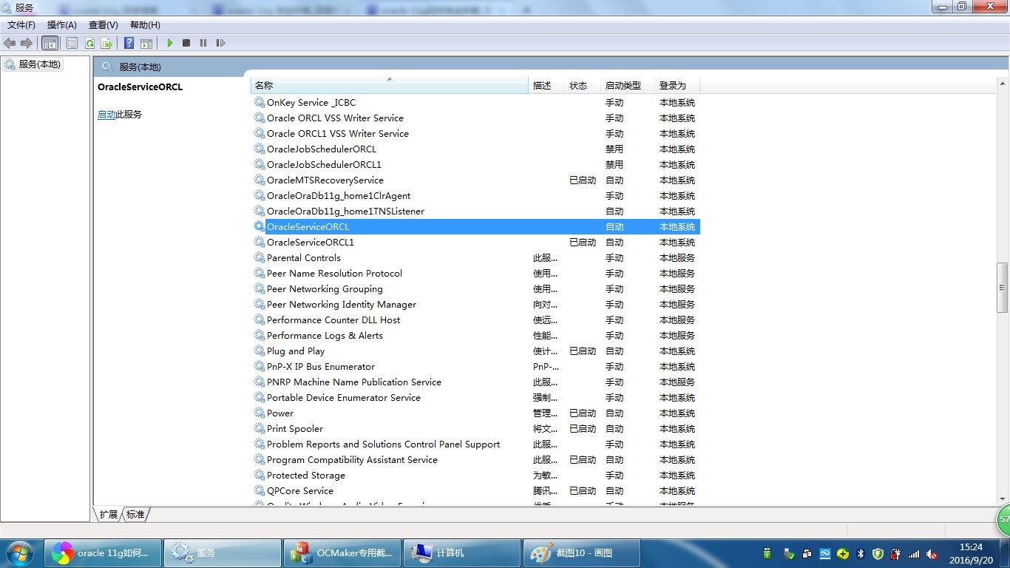Switch to the 标准 tab
The width and height of the screenshot is (1010, 568).
click(x=135, y=514)
